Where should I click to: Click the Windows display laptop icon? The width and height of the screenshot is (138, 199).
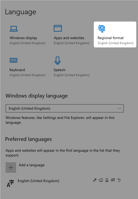14,29
